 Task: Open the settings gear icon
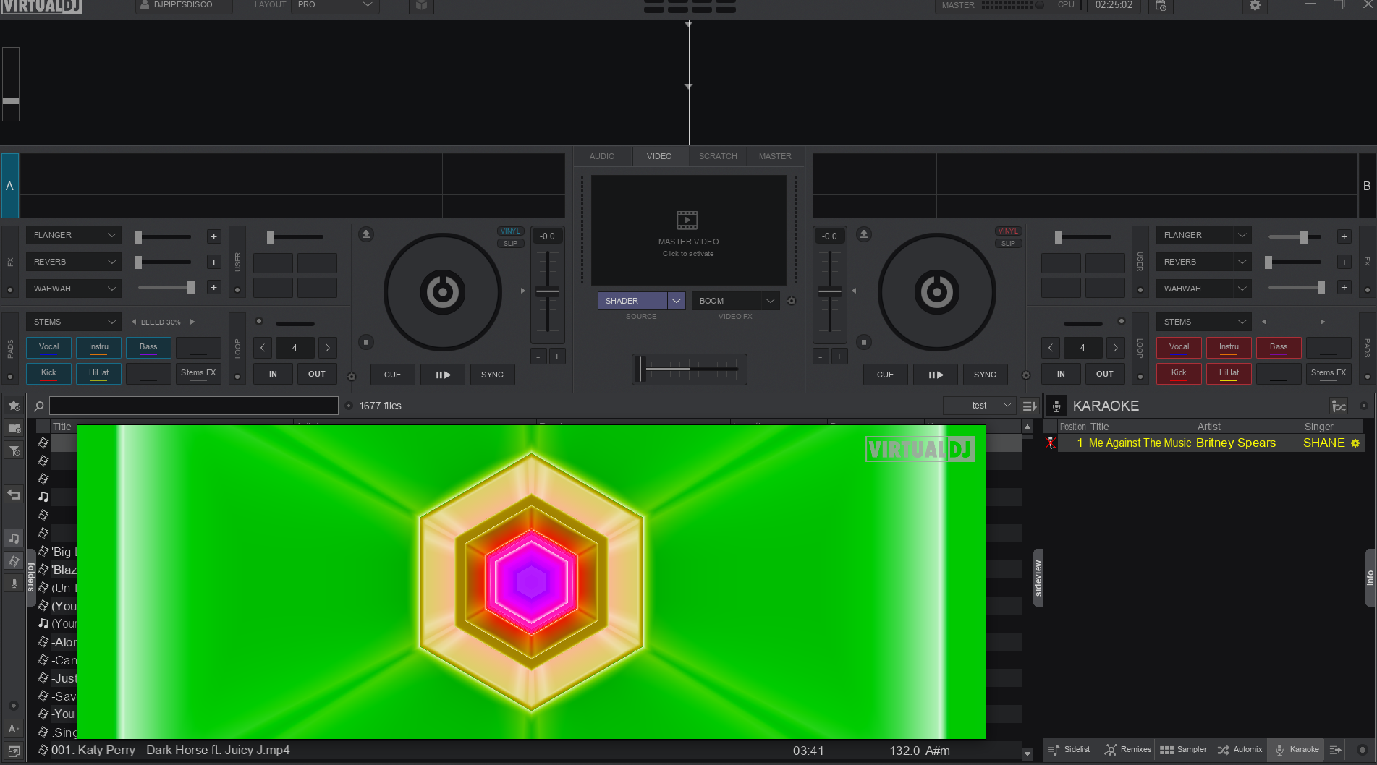(1255, 5)
